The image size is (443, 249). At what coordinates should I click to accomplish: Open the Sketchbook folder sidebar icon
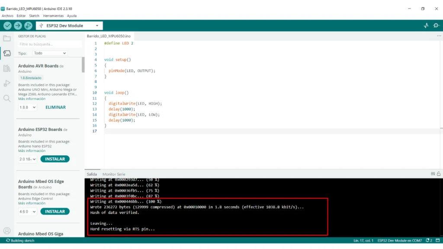point(7,38)
